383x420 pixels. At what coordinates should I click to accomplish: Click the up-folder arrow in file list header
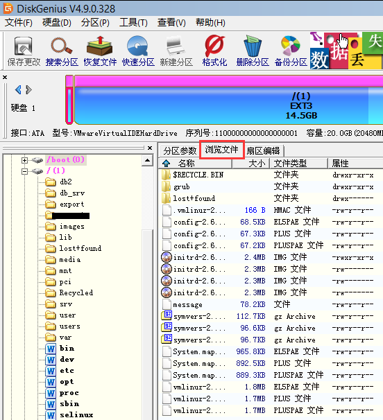(x=166, y=163)
